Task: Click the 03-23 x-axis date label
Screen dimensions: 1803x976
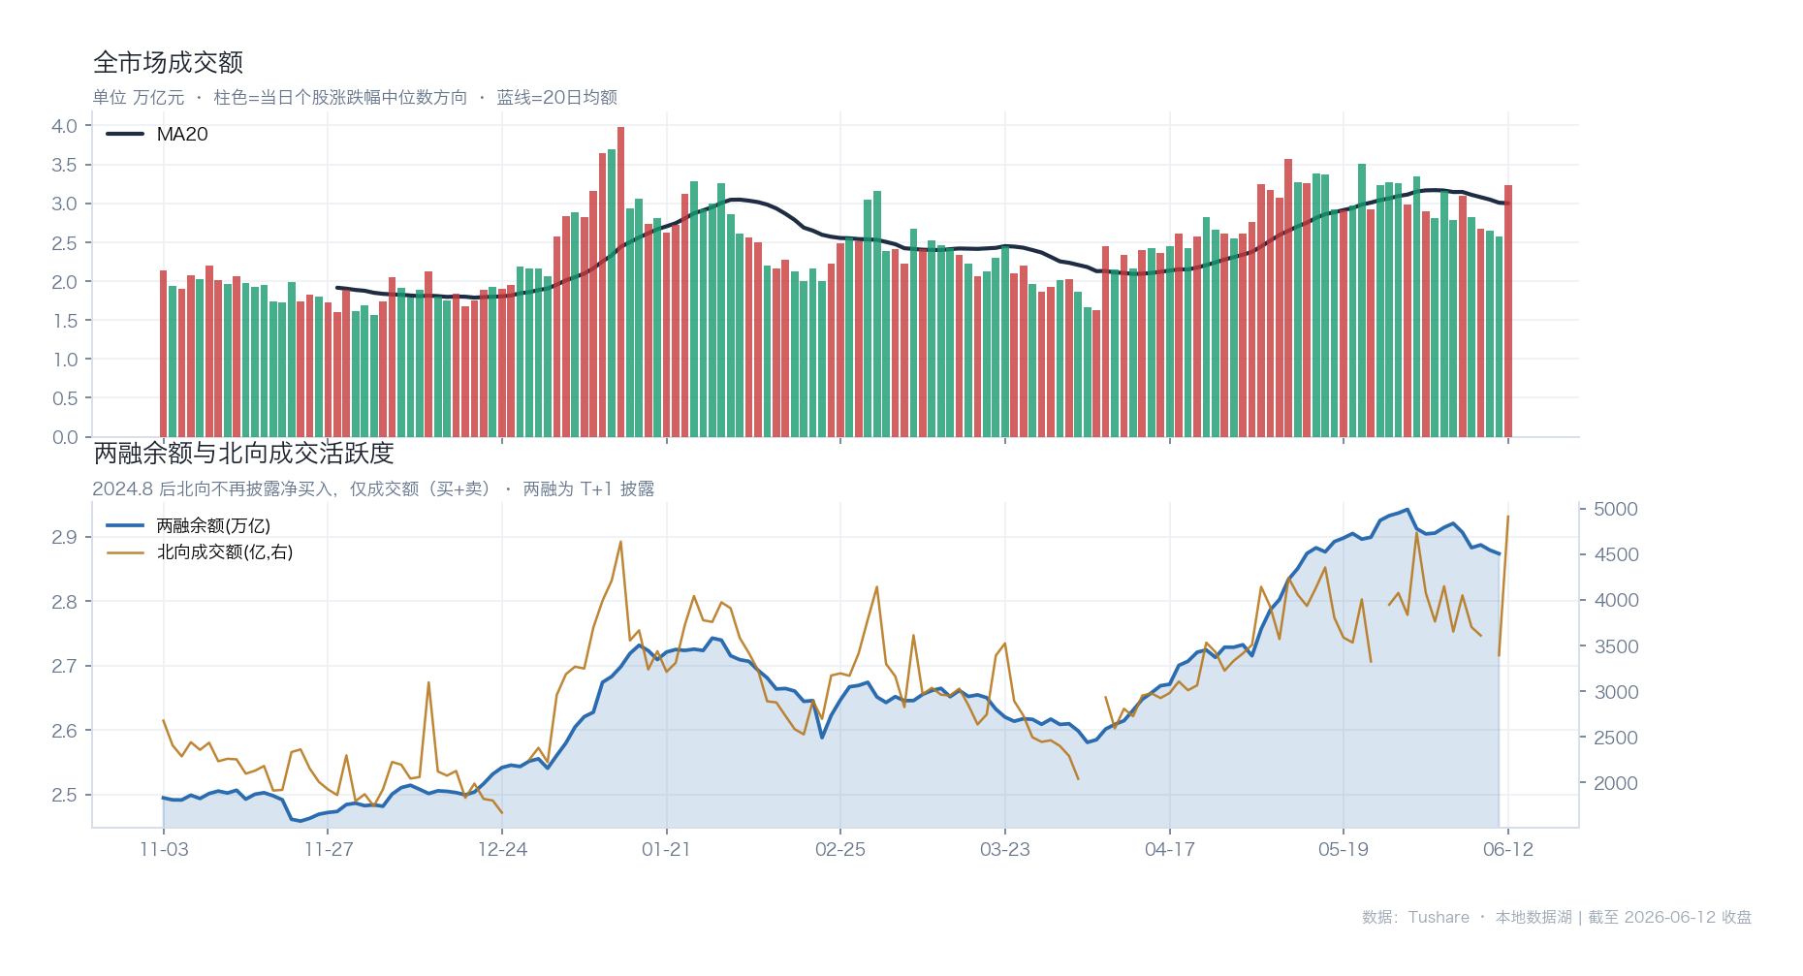Action: pyautogui.click(x=1005, y=849)
